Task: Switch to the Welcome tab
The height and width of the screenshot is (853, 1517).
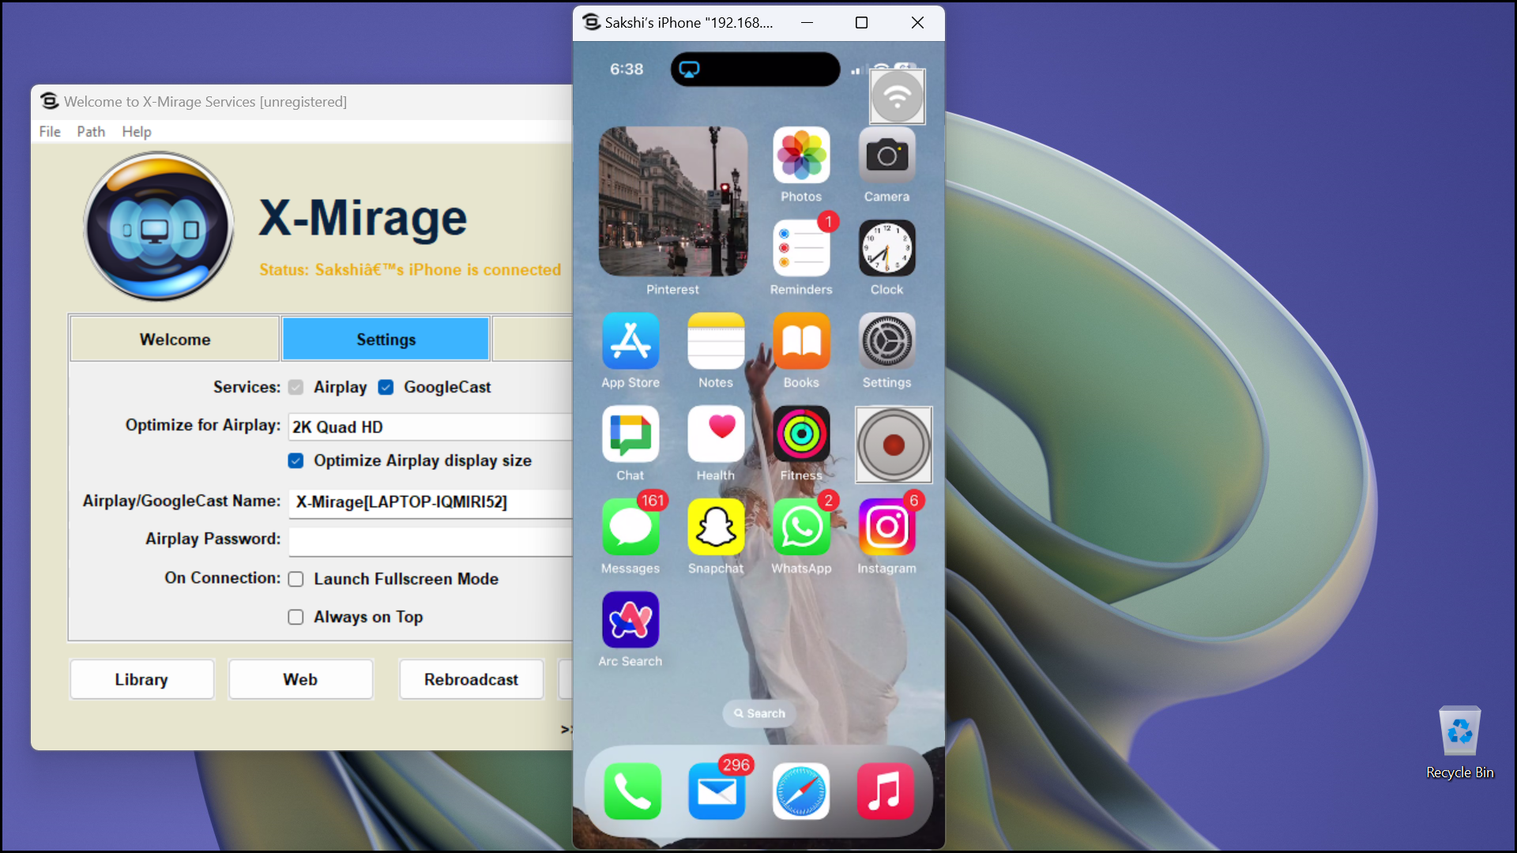Action: 175,340
